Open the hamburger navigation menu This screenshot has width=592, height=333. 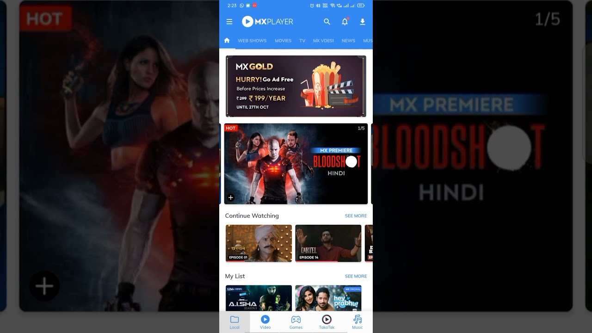coord(229,22)
